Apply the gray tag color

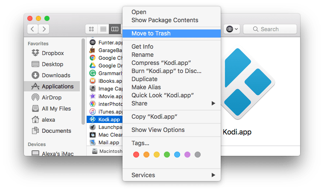tap(198, 155)
